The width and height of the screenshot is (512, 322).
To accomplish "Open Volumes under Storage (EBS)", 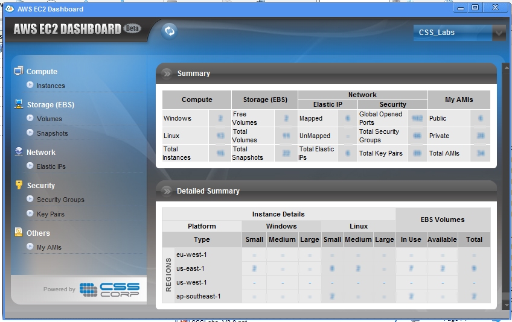I will (x=50, y=119).
